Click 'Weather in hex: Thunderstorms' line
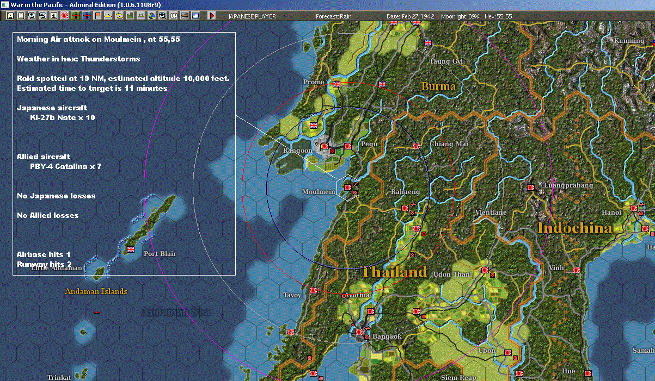 (x=78, y=59)
